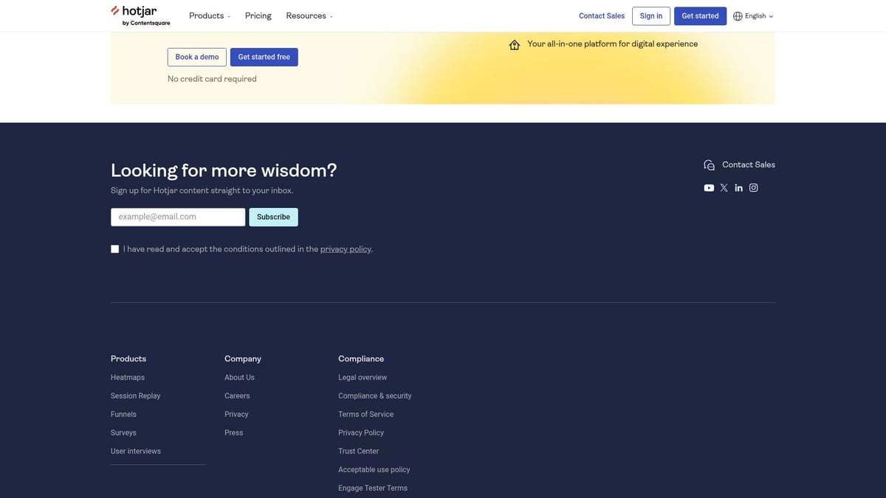886x498 pixels.
Task: Click Contact Sales in the top navigation
Action: (601, 15)
